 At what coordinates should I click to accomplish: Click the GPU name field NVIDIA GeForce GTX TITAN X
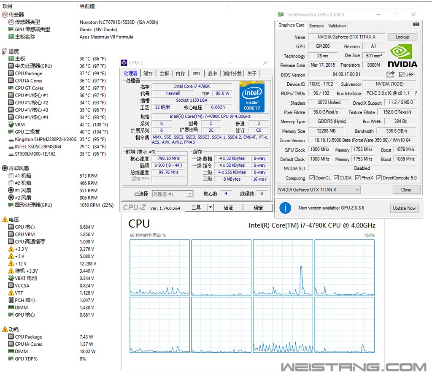pos(346,37)
